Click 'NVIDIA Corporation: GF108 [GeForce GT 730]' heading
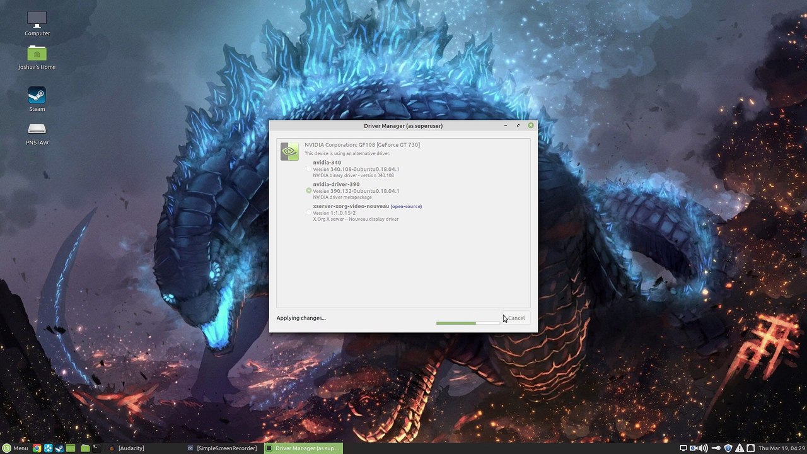Image resolution: width=807 pixels, height=454 pixels. point(362,145)
